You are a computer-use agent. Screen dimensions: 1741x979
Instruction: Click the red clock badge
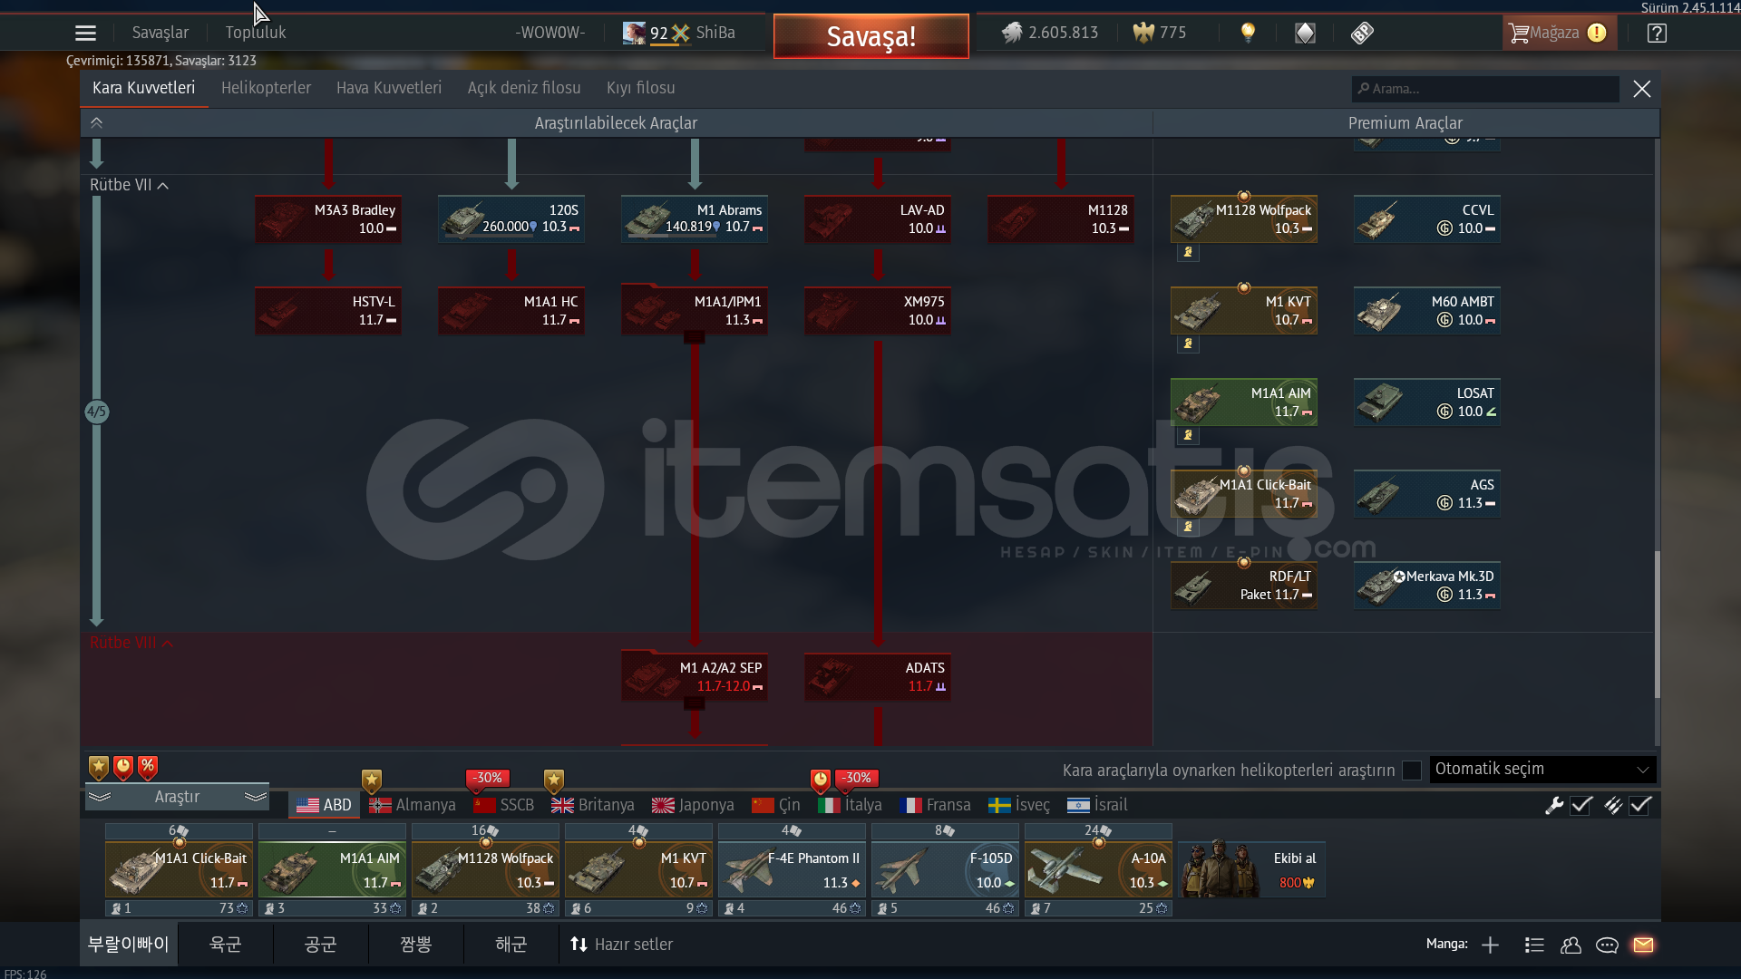click(123, 767)
